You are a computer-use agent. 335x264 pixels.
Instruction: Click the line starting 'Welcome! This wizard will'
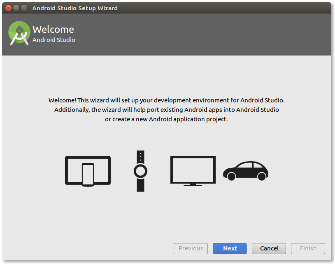166,100
